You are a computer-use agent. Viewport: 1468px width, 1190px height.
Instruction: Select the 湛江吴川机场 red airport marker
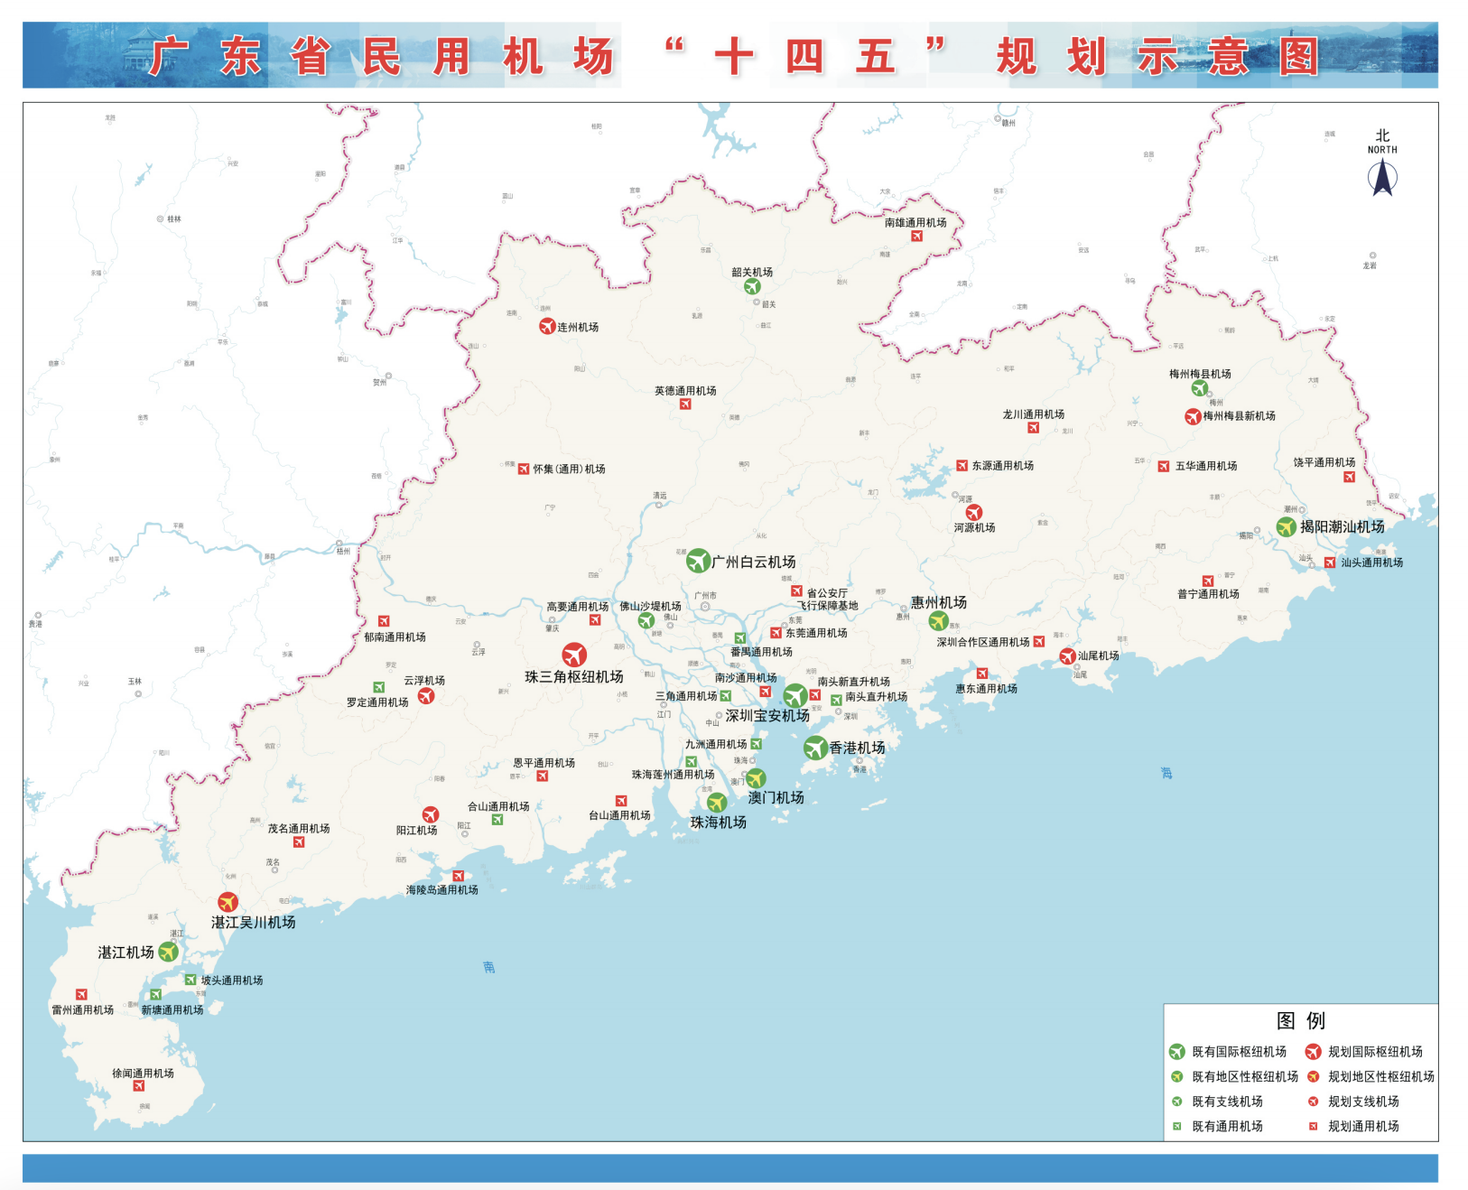228,902
